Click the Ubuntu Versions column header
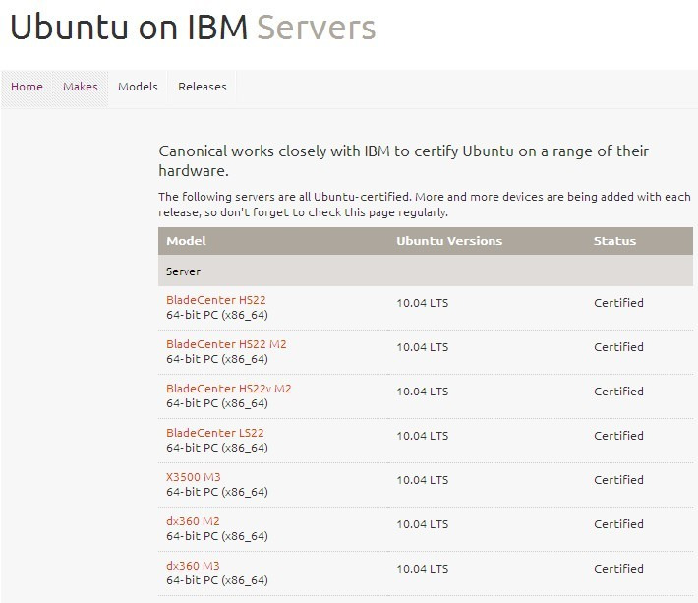Viewport: 698px width, 603px height. point(449,241)
